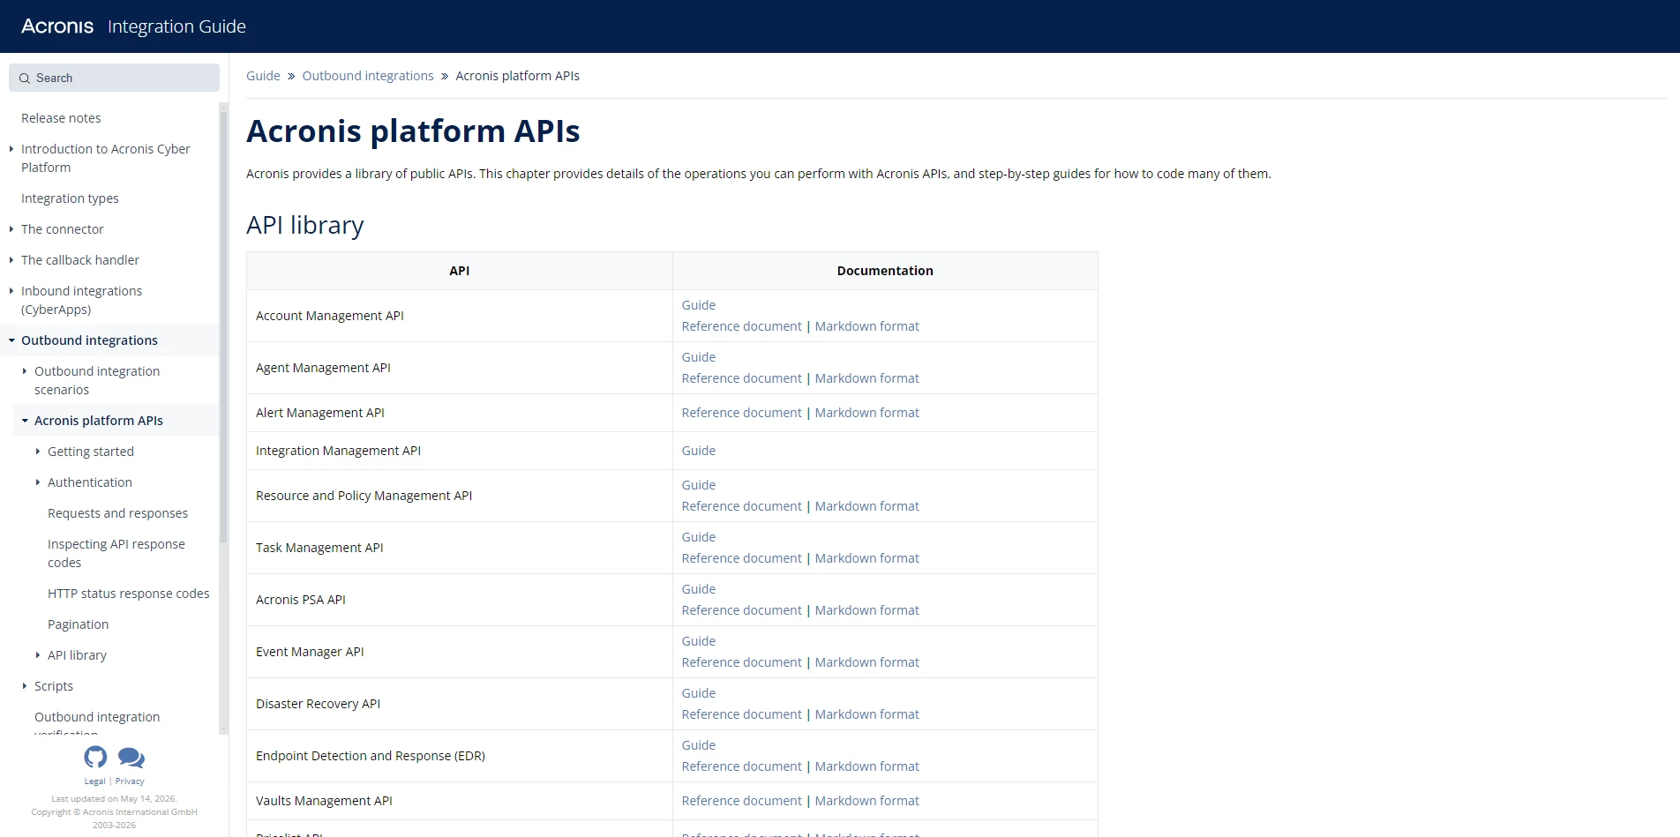Open Markdown format for Alert Management API
The height and width of the screenshot is (837, 1680).
pyautogui.click(x=866, y=413)
